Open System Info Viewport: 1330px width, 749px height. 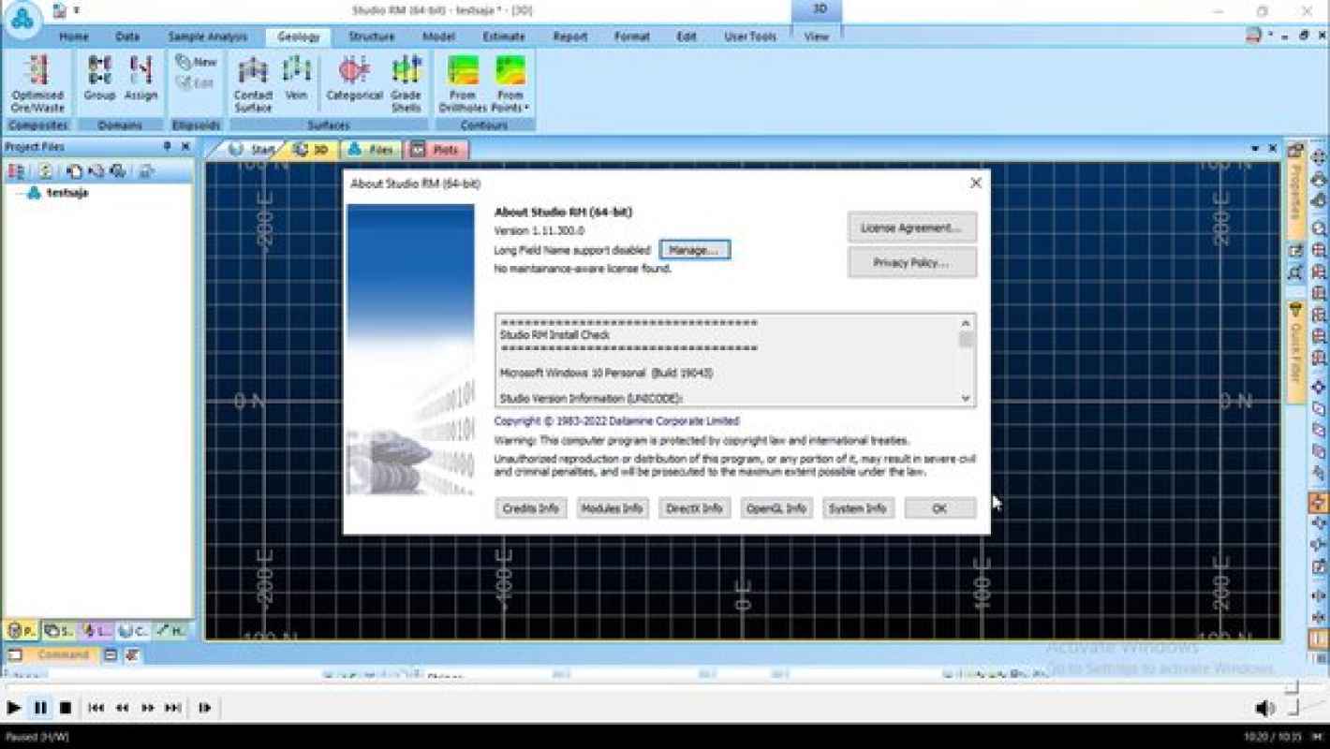coord(858,508)
